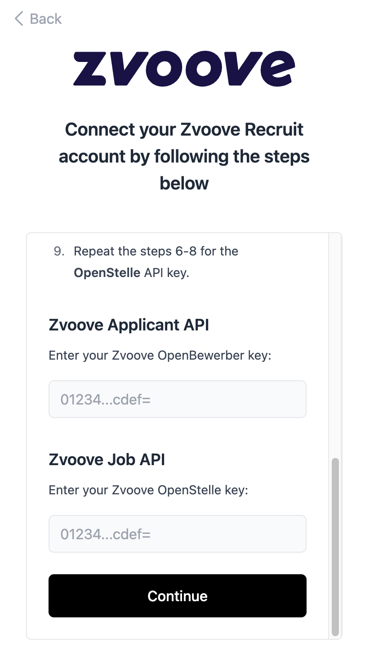Click the list number 9 marker

pos(59,251)
